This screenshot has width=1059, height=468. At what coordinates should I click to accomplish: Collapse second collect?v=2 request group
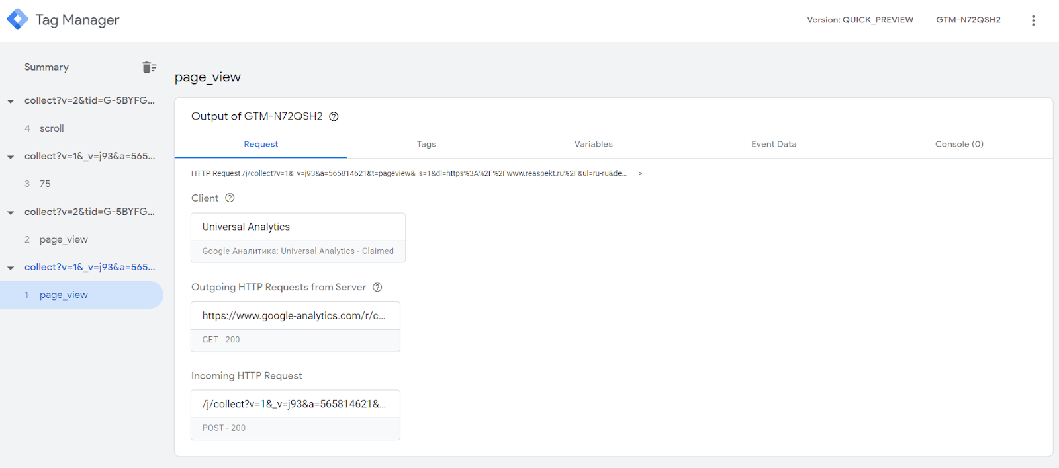pos(11,212)
